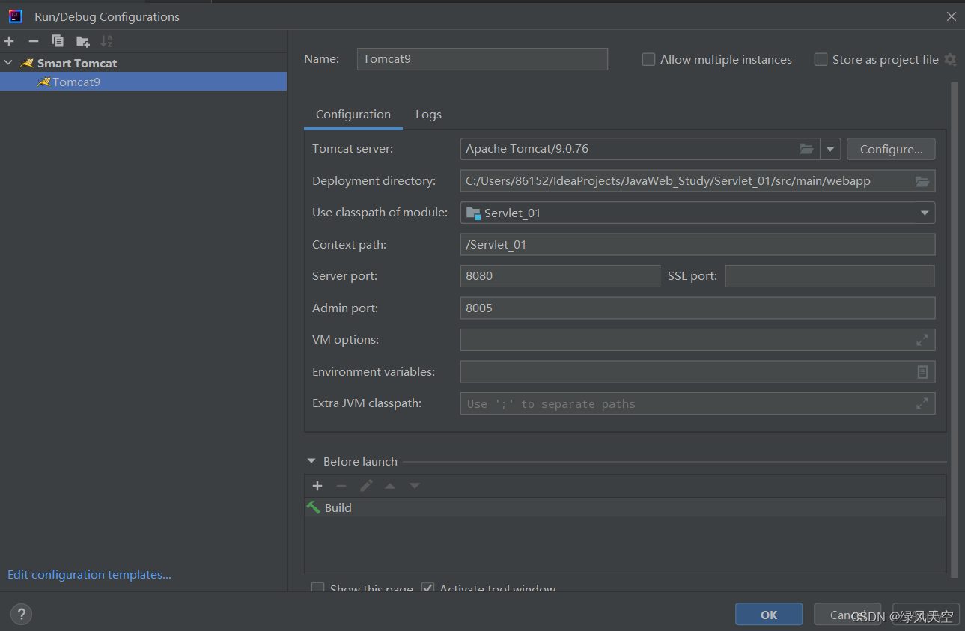This screenshot has width=965, height=631.
Task: Confirm with the OK button
Action: point(769,615)
